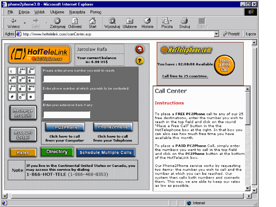Click Call Center frame scroll-down arrow

point(248,188)
